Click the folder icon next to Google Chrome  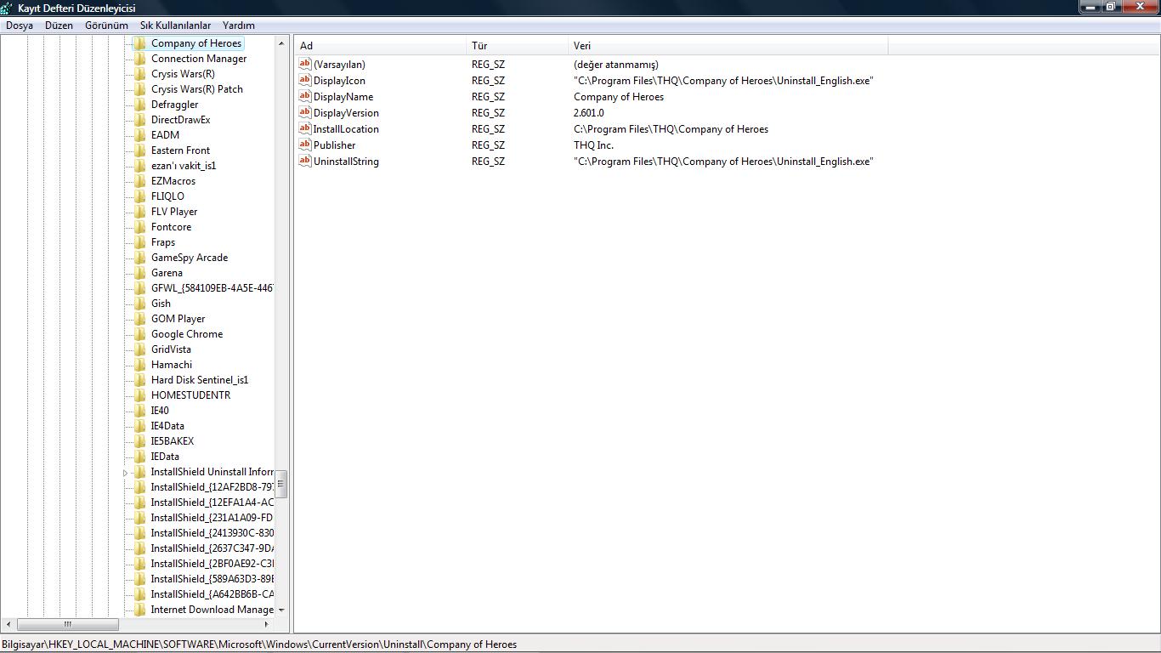click(x=140, y=334)
